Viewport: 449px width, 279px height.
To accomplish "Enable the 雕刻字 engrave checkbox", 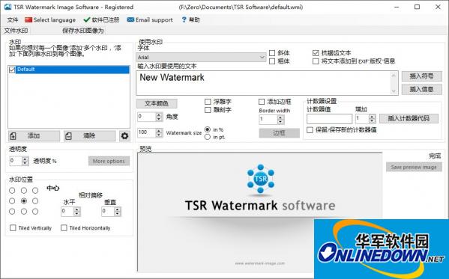I will click(x=208, y=110).
